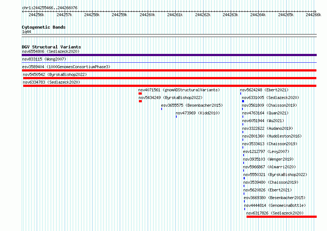Select the blue nsv6331005 variant block
The width and height of the screenshot is (327, 231).
(243, 101)
